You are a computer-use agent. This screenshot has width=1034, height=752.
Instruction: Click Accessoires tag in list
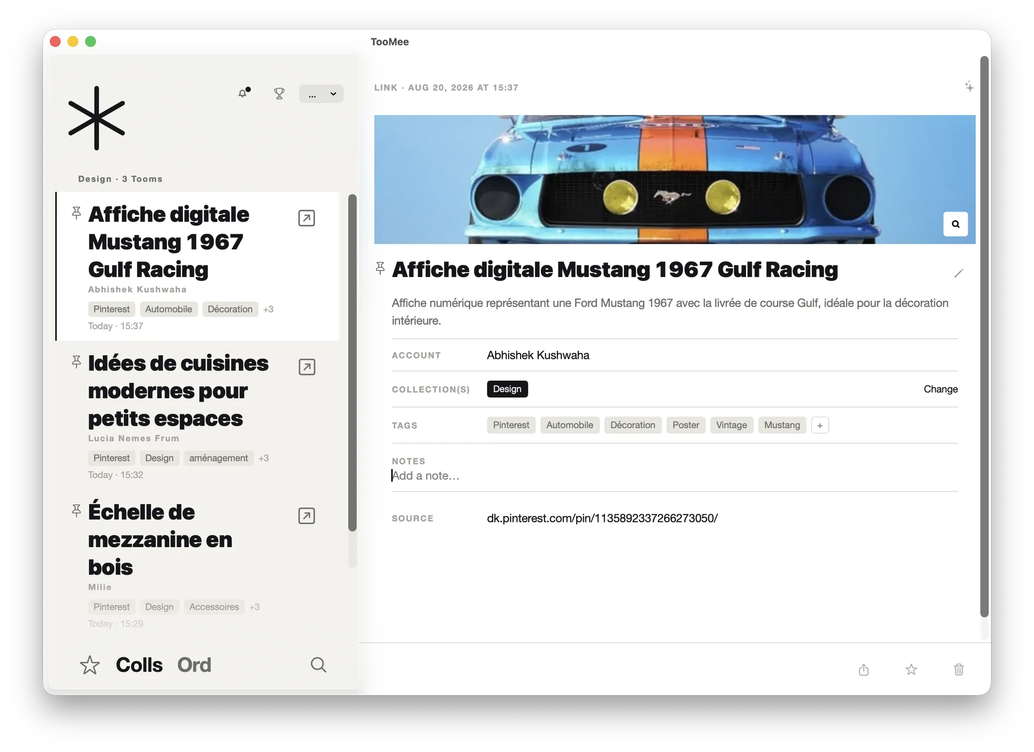[214, 607]
